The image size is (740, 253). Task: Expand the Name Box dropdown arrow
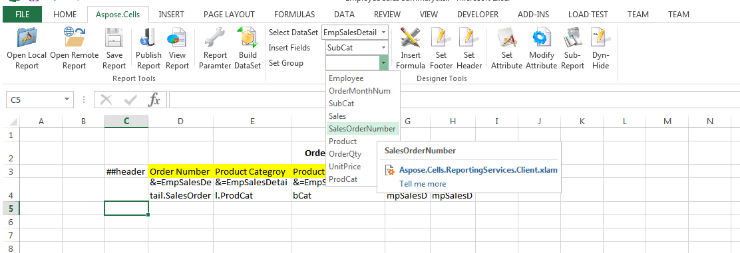pyautogui.click(x=67, y=100)
